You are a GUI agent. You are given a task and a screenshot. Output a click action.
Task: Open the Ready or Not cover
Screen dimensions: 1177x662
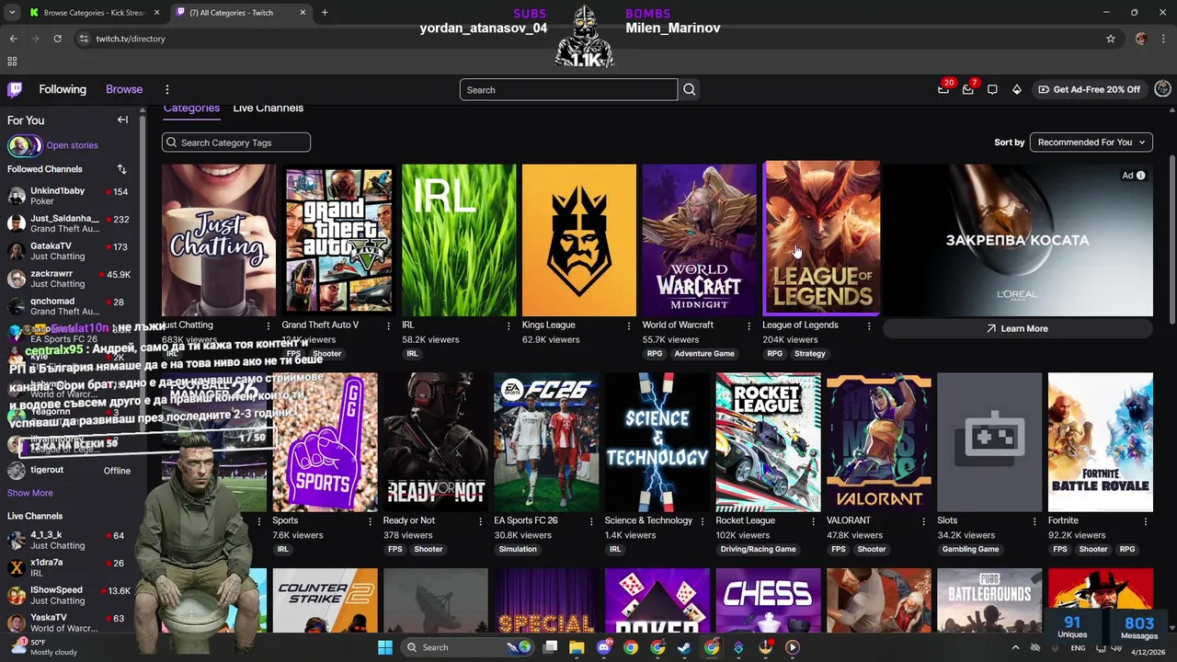click(x=435, y=441)
